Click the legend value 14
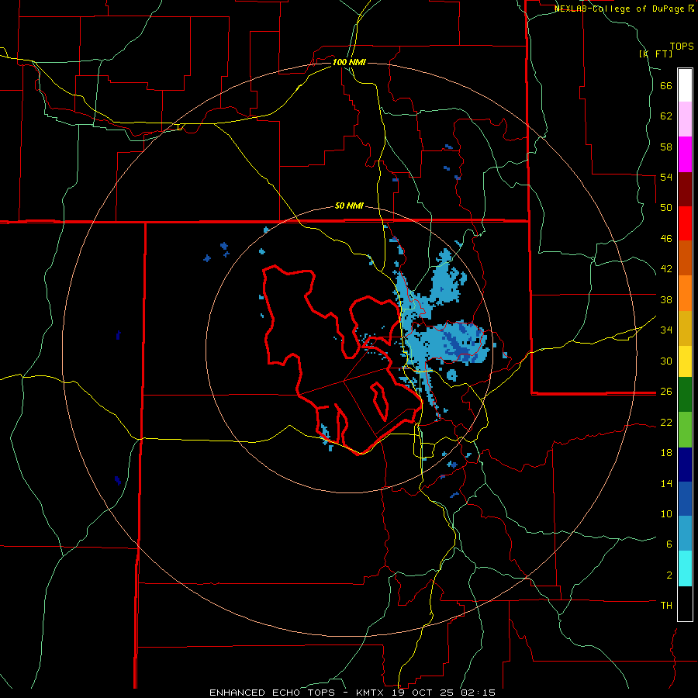 (666, 483)
